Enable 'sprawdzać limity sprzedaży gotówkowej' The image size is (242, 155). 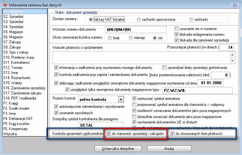pos(164,68)
